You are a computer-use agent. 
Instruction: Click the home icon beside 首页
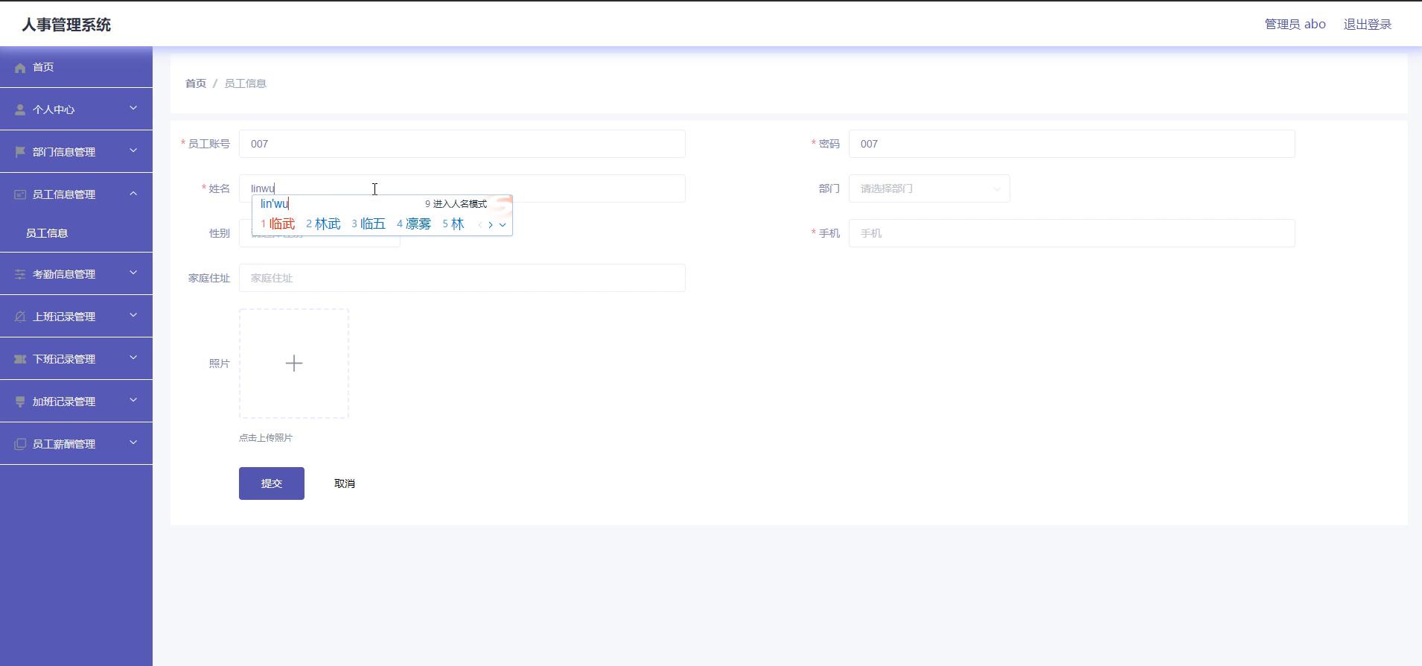point(20,68)
